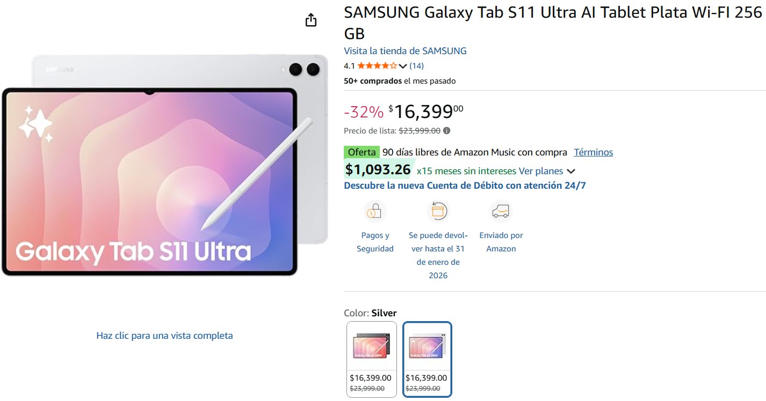Click the star rating icons
Viewport: 766px width, 401px height.
point(377,66)
